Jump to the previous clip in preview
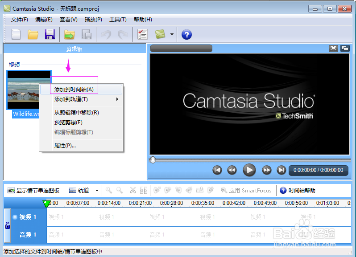This screenshot has height=257, width=356. pos(217,170)
